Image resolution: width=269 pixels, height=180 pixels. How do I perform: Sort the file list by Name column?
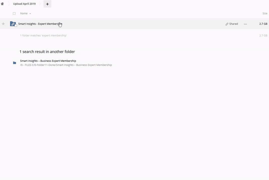point(24,13)
